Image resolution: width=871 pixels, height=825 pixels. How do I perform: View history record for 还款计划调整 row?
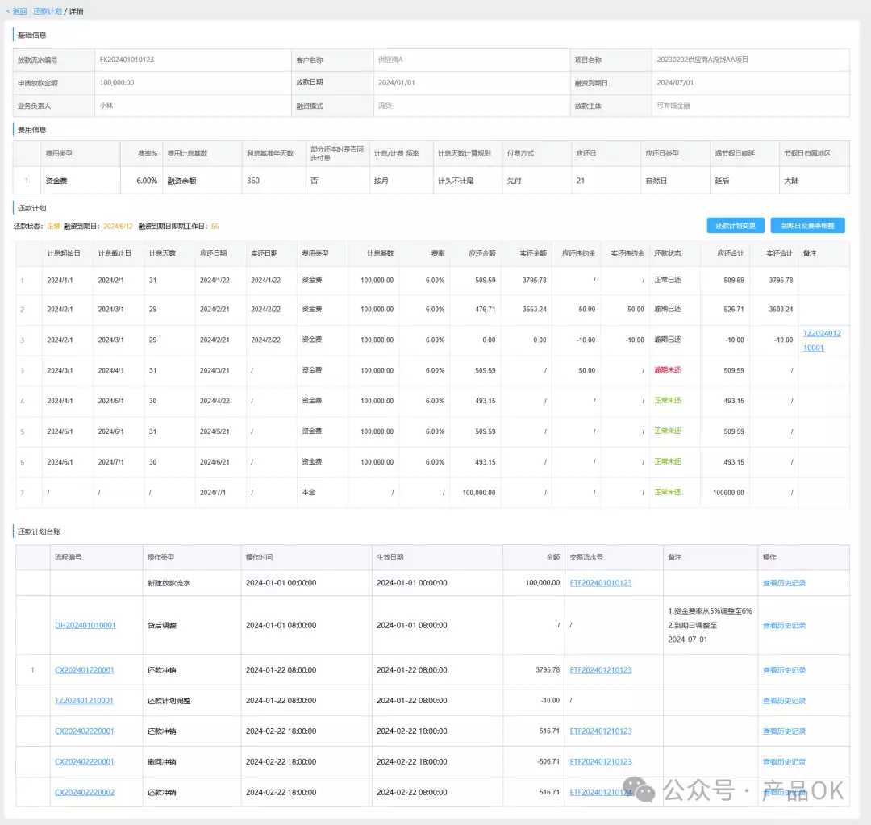tap(784, 701)
